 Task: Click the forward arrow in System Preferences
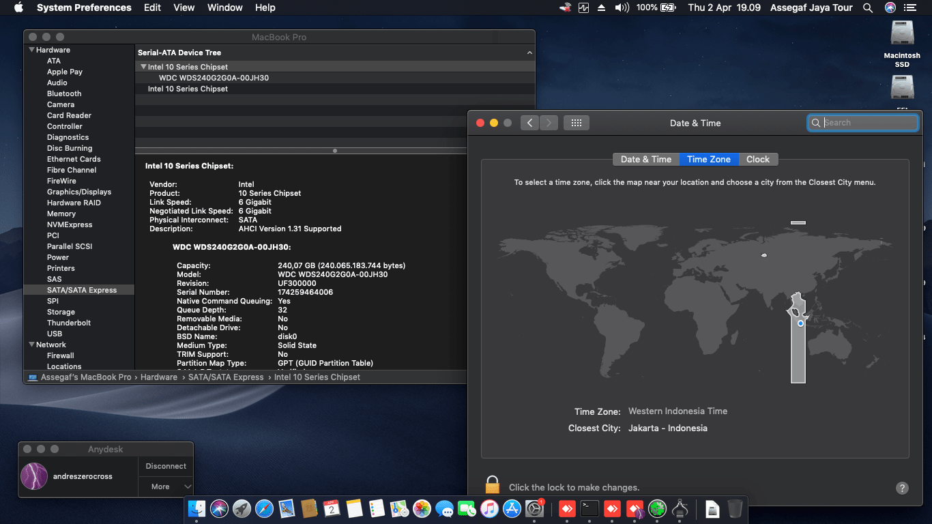pos(549,123)
